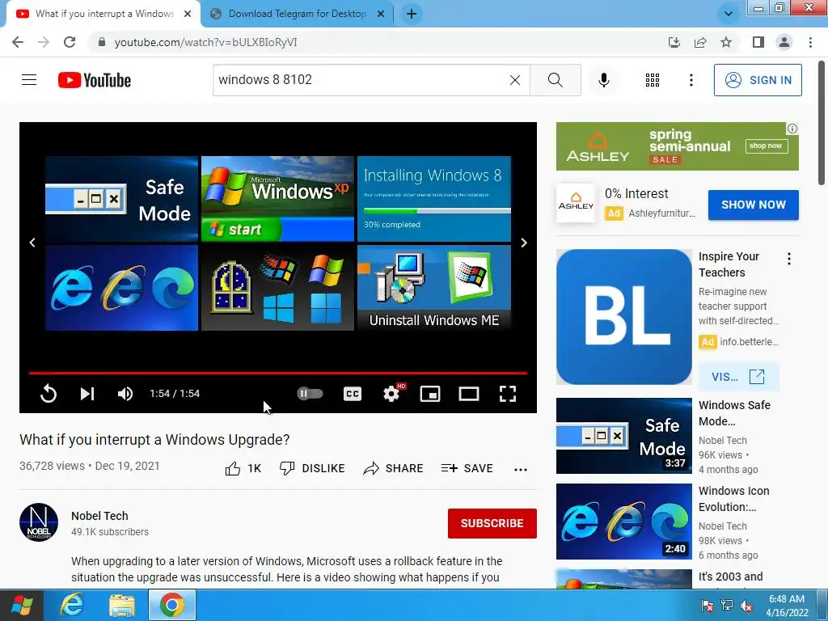The image size is (828, 621).
Task: Click the Ashley spring sale banner ad
Action: coord(677,146)
